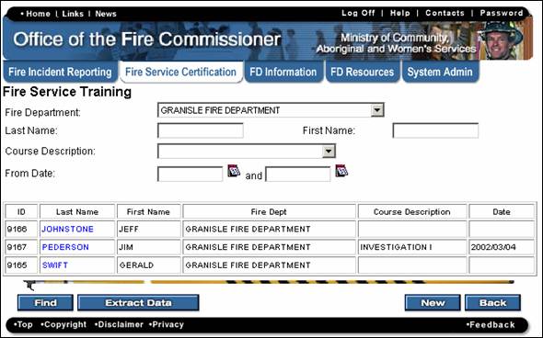Click the ID column header
The width and height of the screenshot is (543, 338).
click(x=21, y=211)
